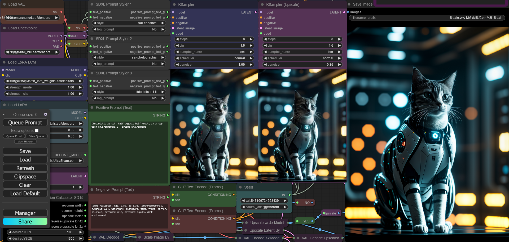
Task: Decrease strength_model value with left arrow
Action: pos(7,87)
